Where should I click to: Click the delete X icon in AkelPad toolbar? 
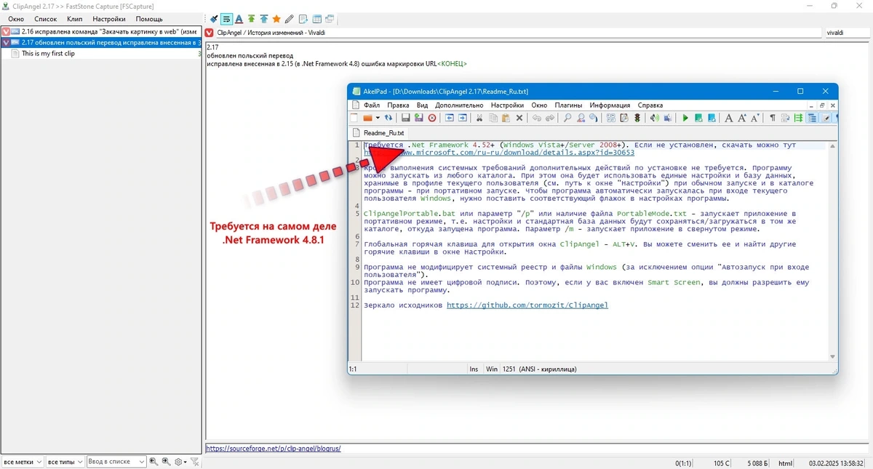tap(519, 118)
